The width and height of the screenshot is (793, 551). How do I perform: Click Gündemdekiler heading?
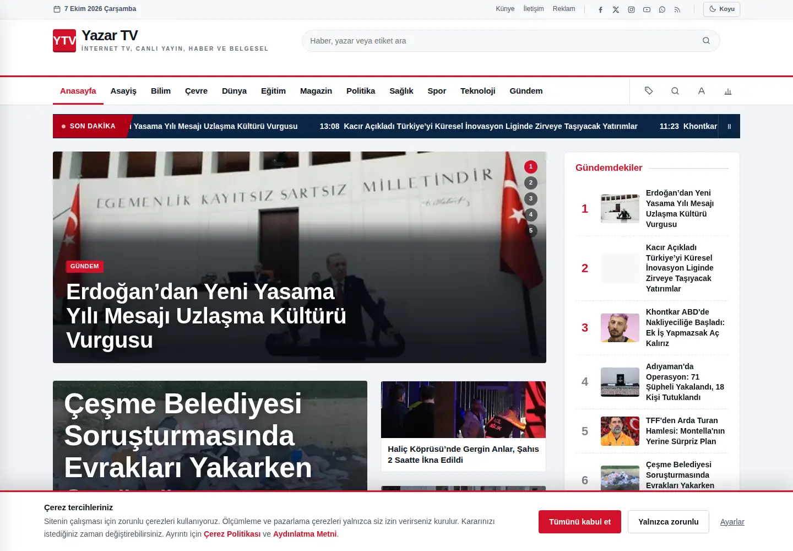(609, 168)
